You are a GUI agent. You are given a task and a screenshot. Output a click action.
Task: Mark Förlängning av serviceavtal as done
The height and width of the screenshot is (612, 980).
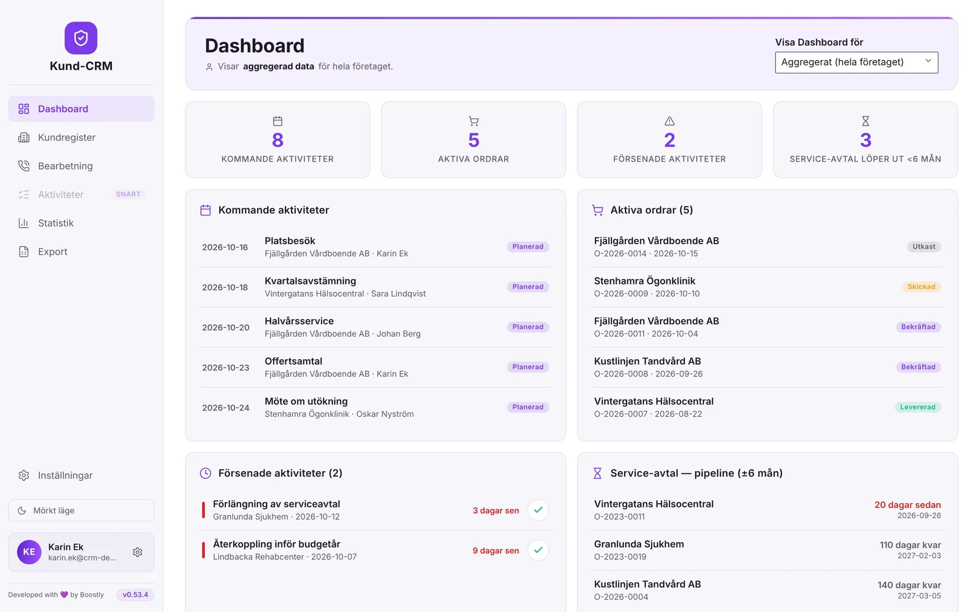(x=538, y=510)
